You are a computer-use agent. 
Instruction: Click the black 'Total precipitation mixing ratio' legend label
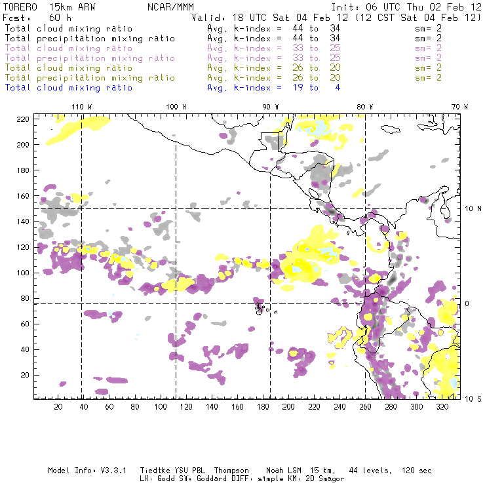(x=90, y=39)
